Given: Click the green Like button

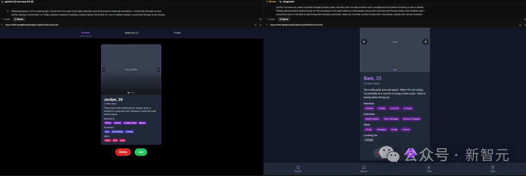Looking at the screenshot, I should tap(141, 152).
